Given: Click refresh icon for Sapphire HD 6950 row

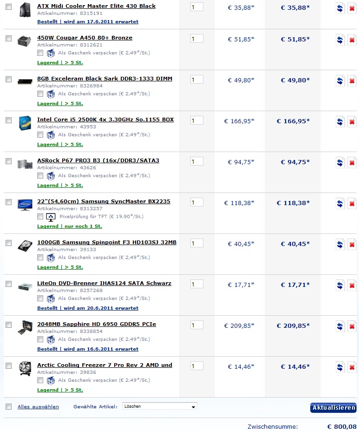Looking at the screenshot, I should click(340, 326).
